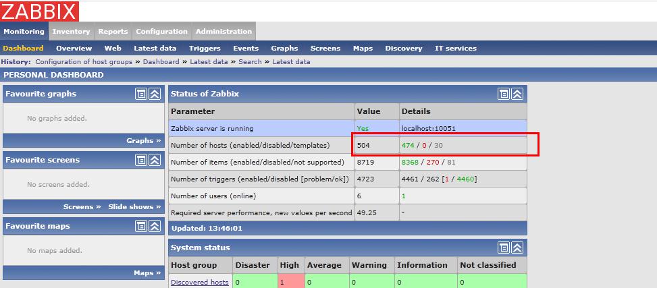Open the Maps submenu item
This screenshot has width=657, height=288.
pos(363,48)
